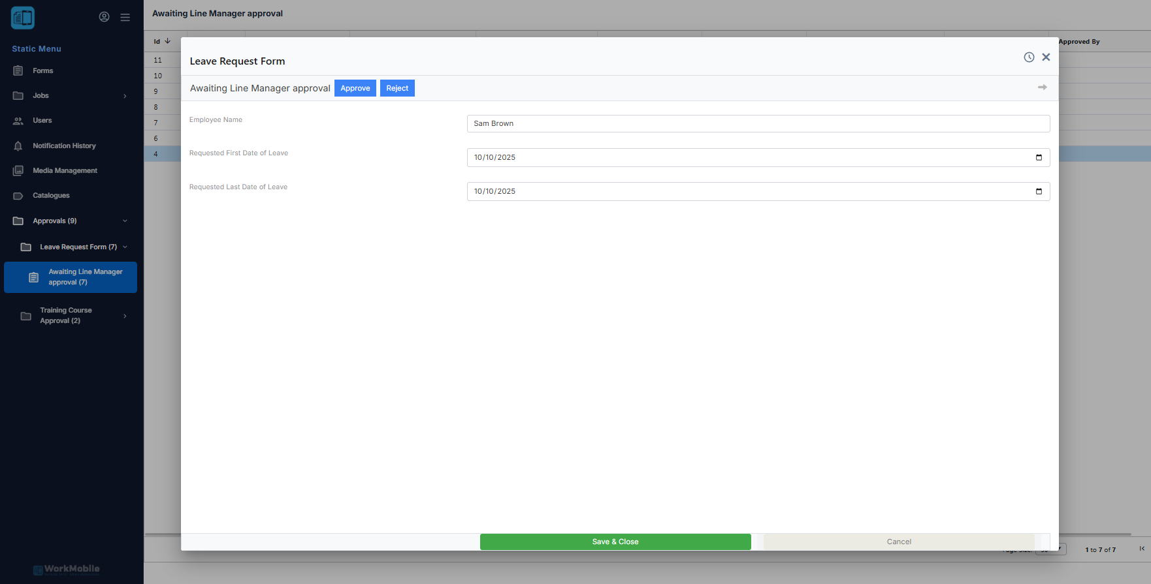This screenshot has width=1151, height=584.
Task: Jump to first page of results
Action: pyautogui.click(x=1142, y=549)
